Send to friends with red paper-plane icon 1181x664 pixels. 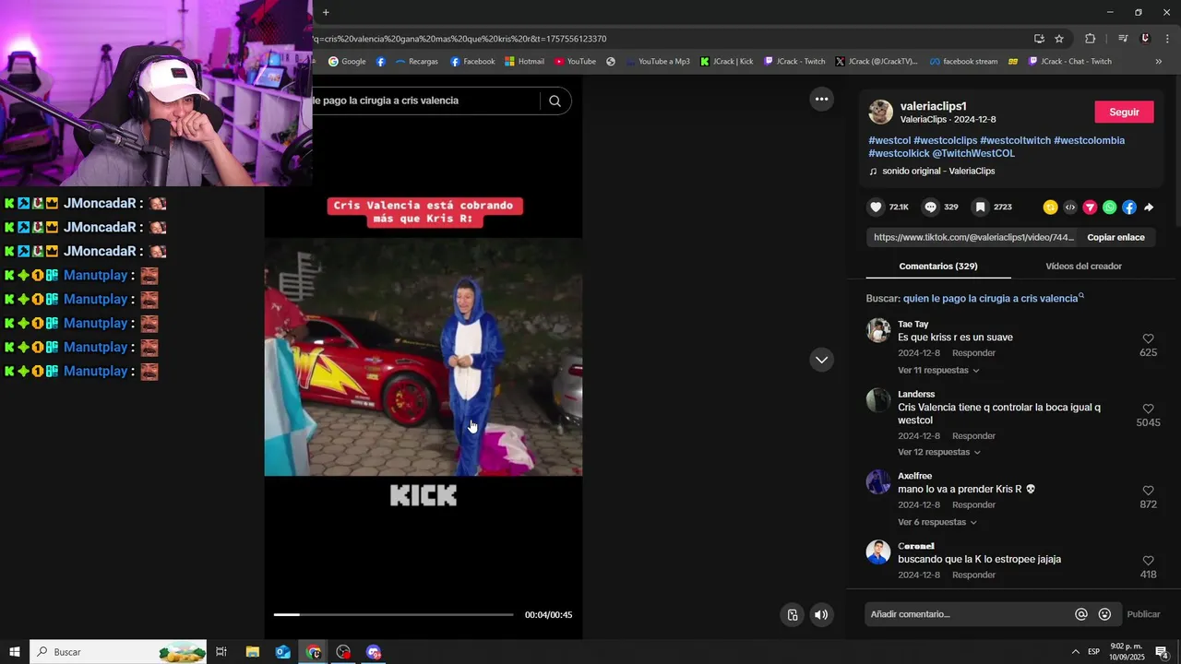(1090, 207)
